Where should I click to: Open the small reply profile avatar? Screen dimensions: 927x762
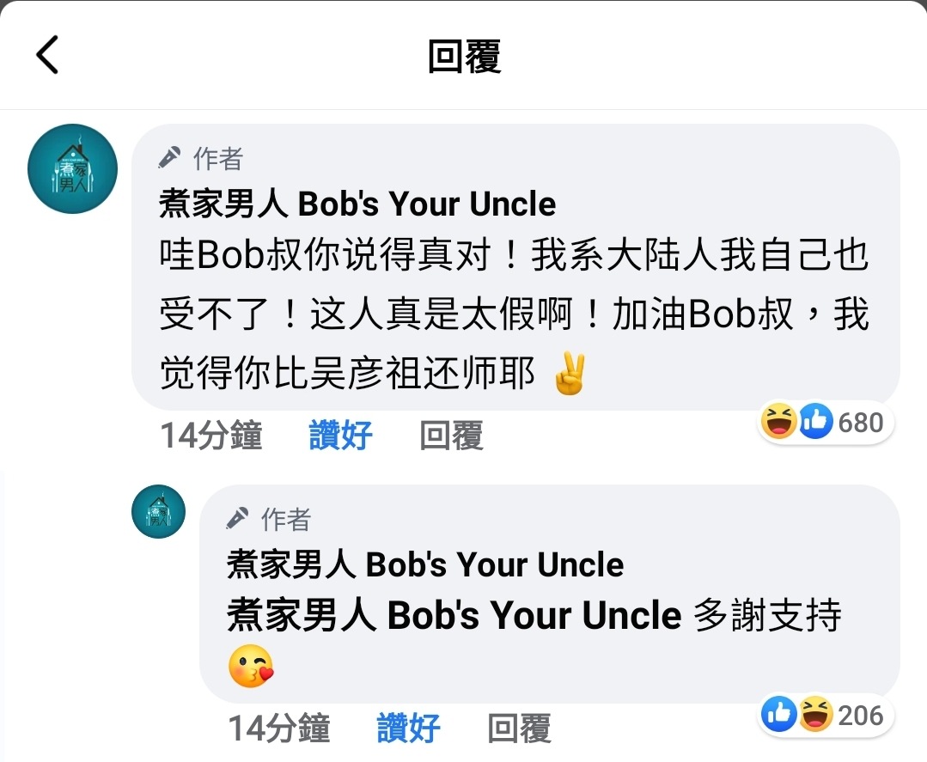[158, 511]
